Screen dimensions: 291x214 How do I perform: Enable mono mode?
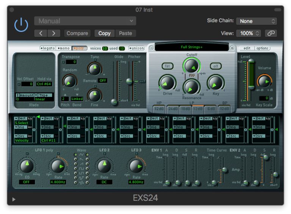(x=64, y=48)
